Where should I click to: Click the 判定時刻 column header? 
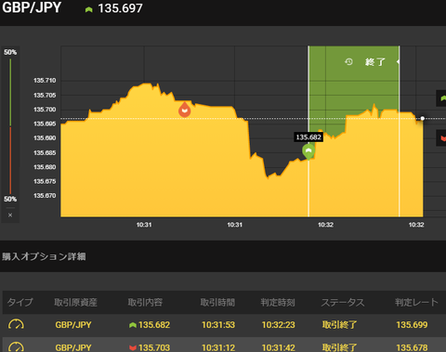(x=278, y=302)
